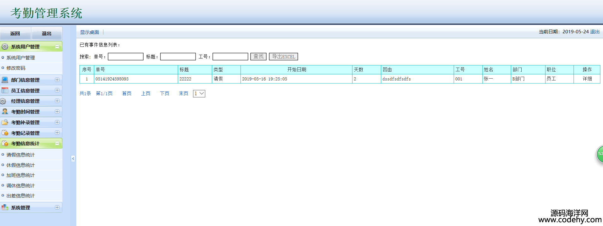Click the 退出 button in sidebar
Image resolution: width=603 pixels, height=226 pixels.
pyautogui.click(x=47, y=33)
